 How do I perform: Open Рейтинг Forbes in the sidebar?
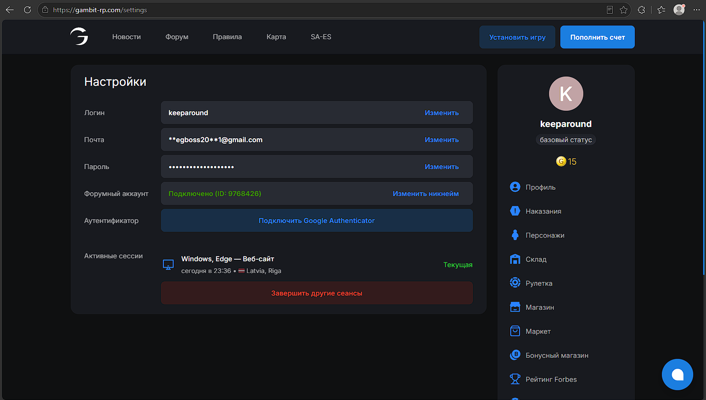551,379
